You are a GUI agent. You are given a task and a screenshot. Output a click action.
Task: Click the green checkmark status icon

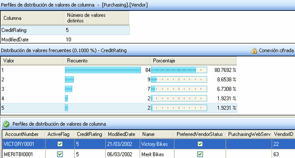point(6,124)
